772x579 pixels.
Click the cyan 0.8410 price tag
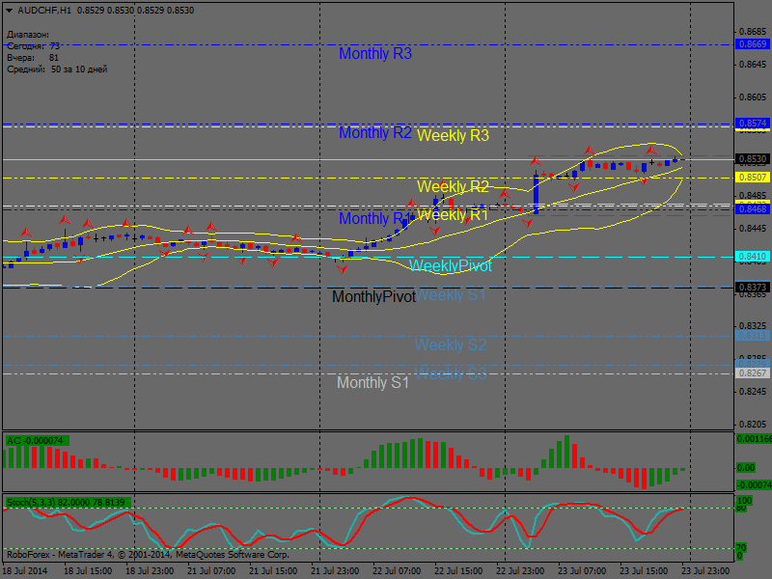[753, 257]
